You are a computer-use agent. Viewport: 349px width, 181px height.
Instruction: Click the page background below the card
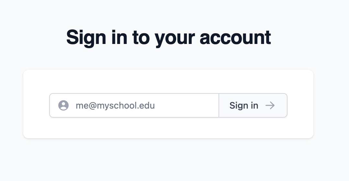[x=168, y=162]
